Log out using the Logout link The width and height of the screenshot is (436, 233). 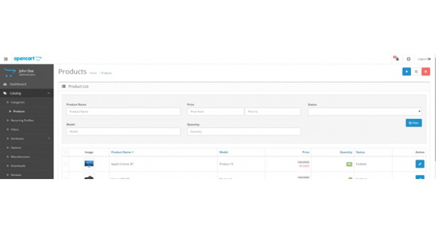[424, 59]
